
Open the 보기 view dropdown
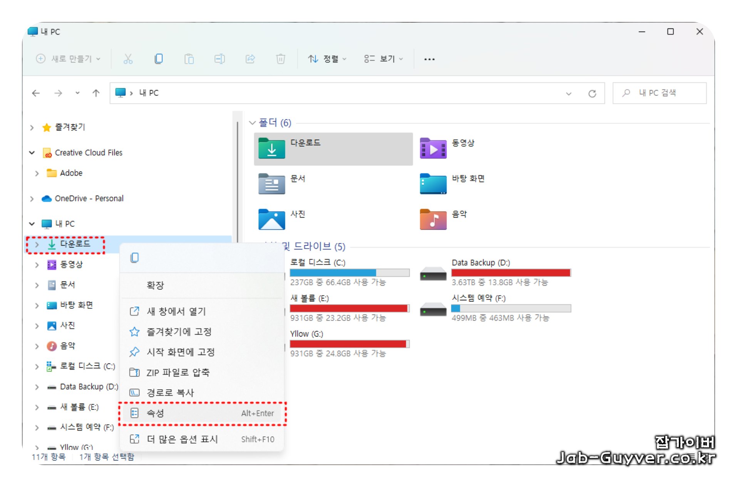pyautogui.click(x=384, y=59)
